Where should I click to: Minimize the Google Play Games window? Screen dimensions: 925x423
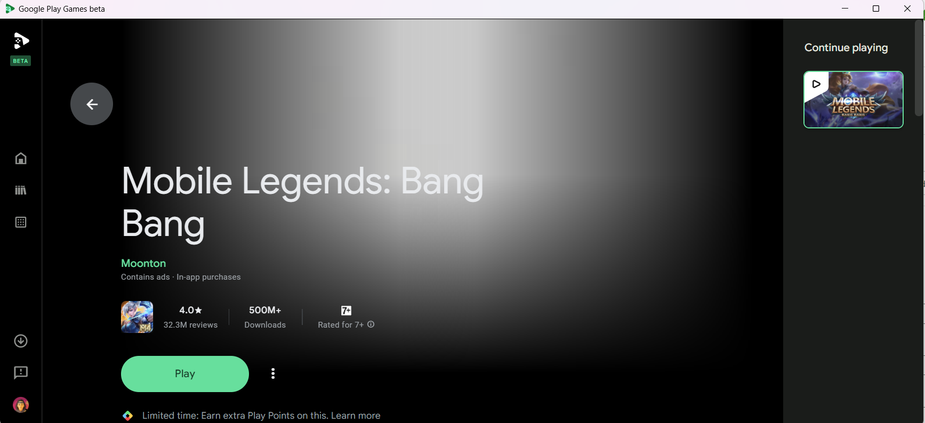coord(845,9)
